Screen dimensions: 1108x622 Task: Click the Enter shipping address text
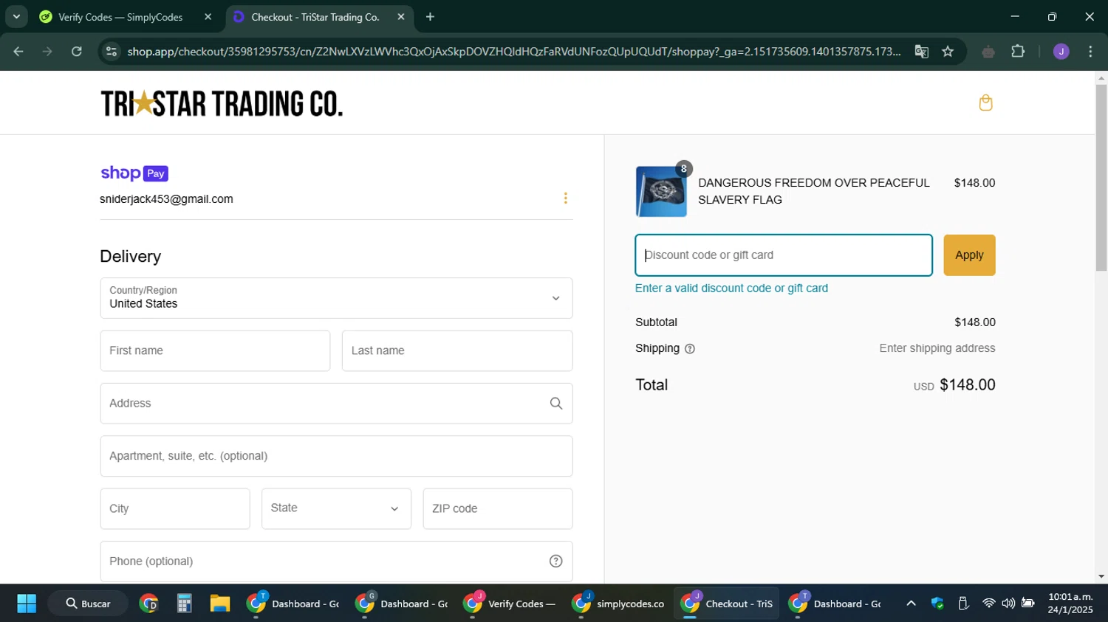pyautogui.click(x=937, y=348)
